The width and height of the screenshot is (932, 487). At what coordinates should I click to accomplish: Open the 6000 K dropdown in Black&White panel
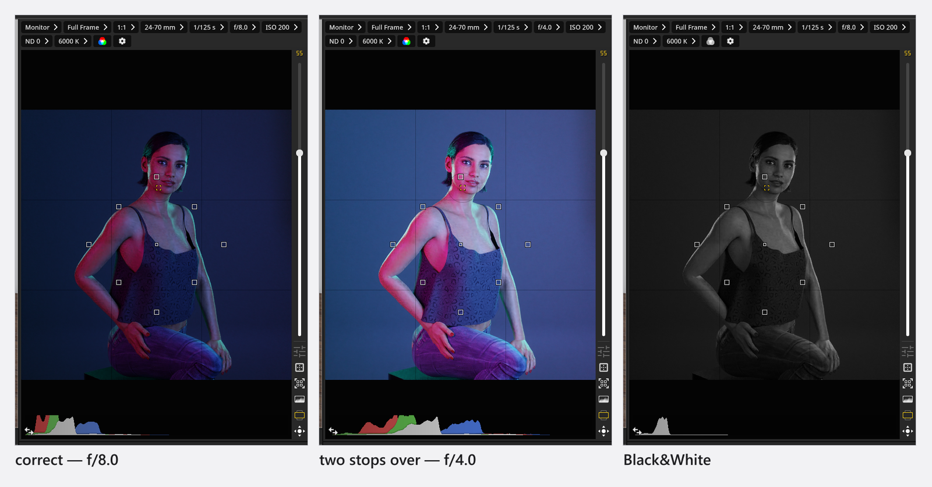click(x=681, y=41)
